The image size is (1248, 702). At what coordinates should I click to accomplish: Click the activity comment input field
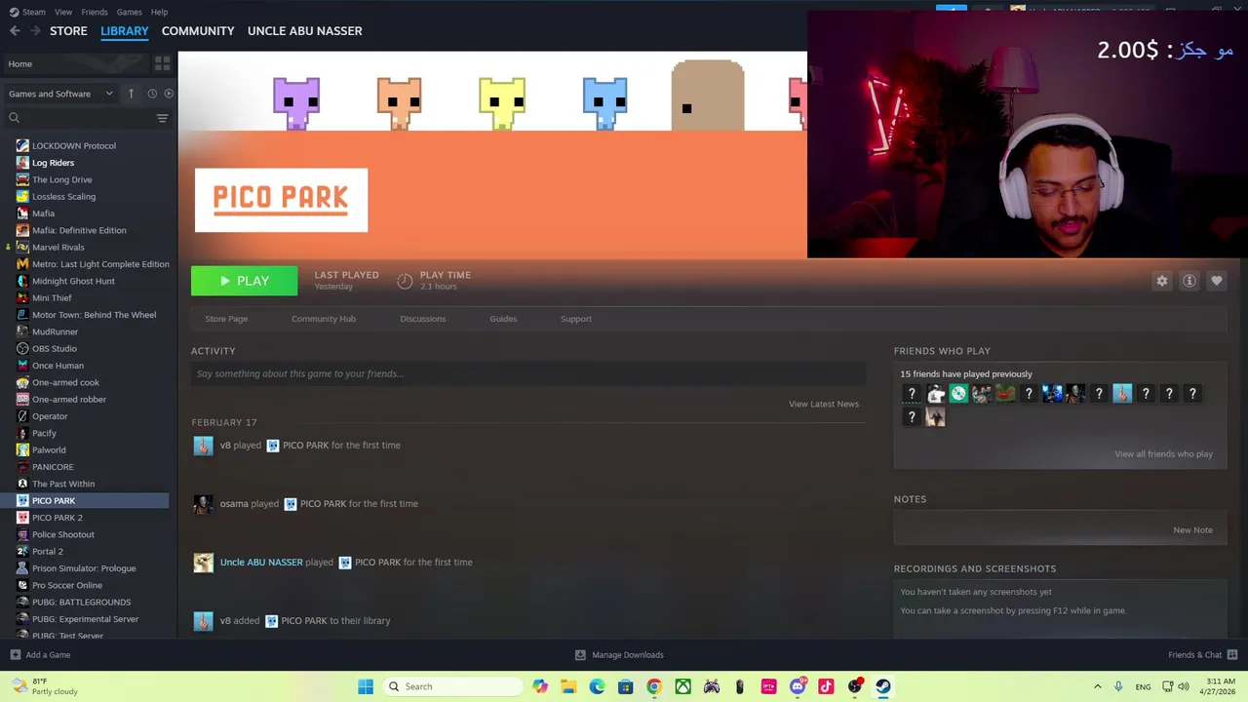(x=528, y=373)
